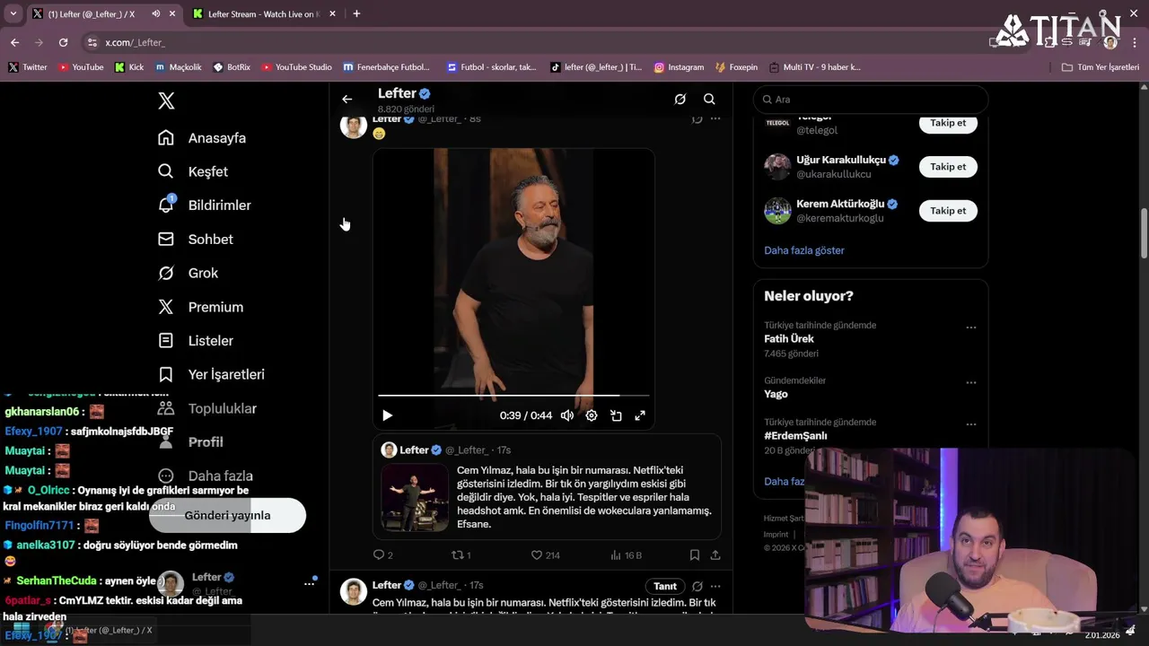Click Gönderi yayınla post button

pyautogui.click(x=228, y=516)
